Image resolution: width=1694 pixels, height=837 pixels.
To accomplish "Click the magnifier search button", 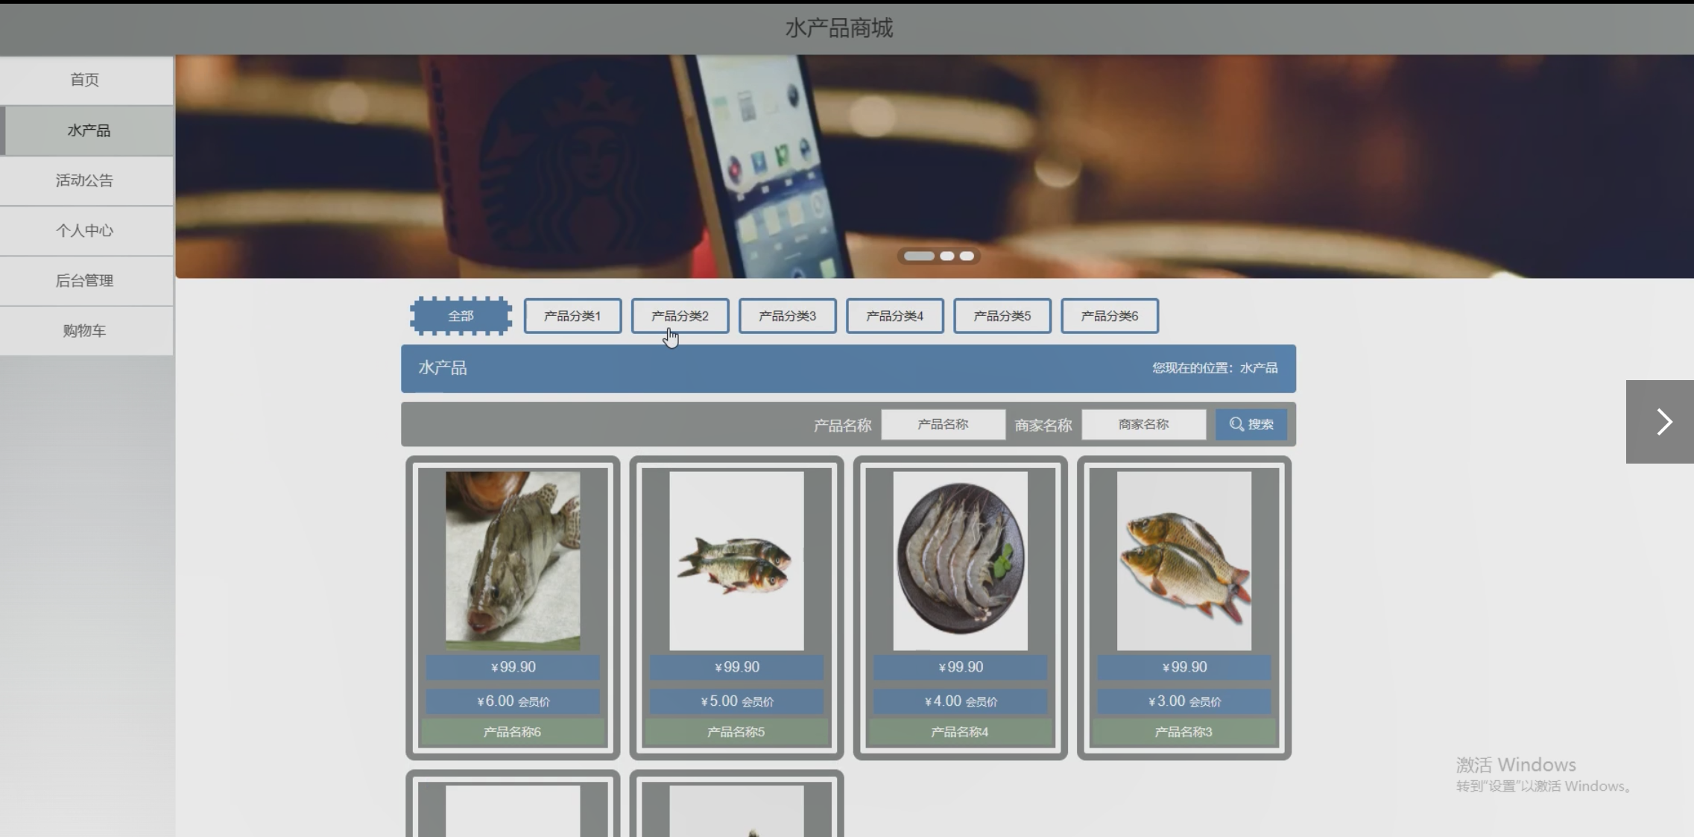I will click(x=1251, y=424).
